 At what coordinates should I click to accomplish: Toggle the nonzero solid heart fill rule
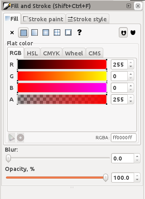tap(133, 32)
